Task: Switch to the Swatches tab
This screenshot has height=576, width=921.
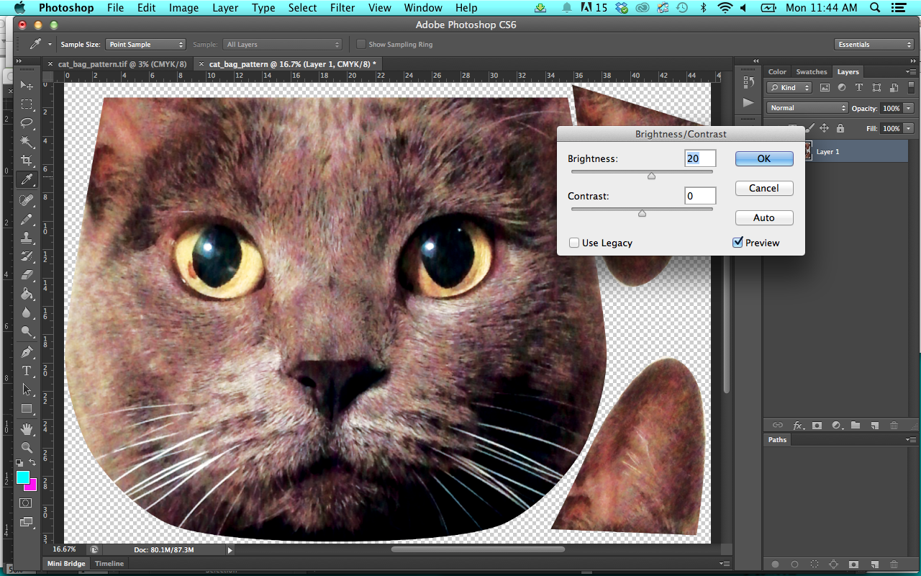Action: 812,71
